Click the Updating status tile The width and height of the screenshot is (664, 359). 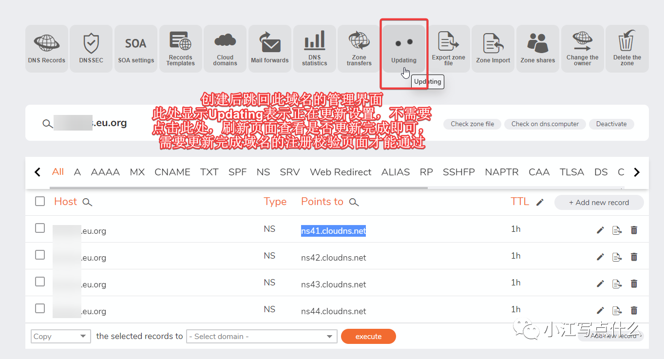point(404,49)
